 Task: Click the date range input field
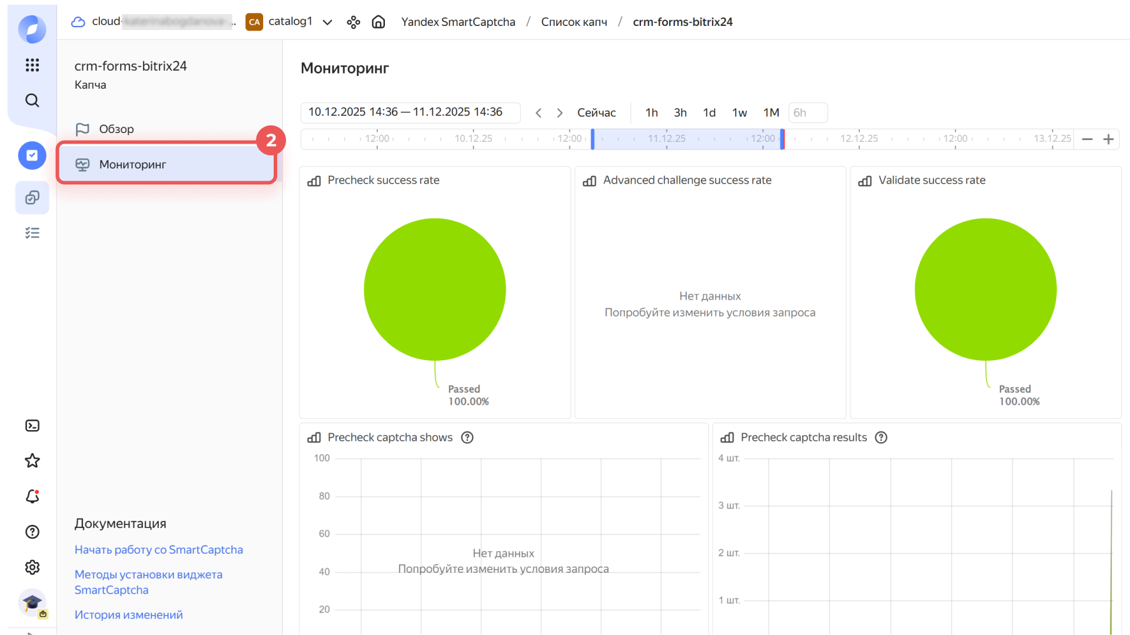point(410,112)
